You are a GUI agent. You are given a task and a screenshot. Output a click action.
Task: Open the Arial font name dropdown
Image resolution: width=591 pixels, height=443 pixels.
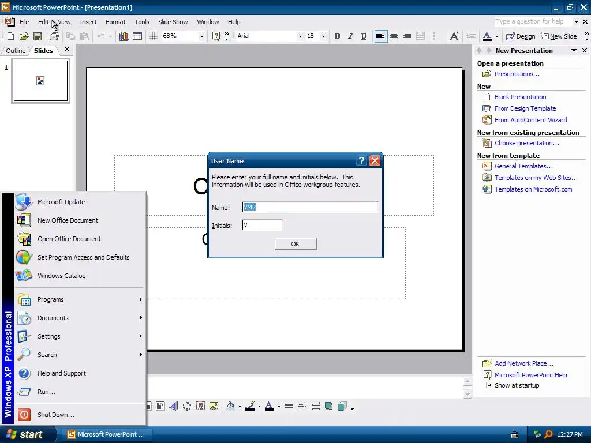click(300, 36)
